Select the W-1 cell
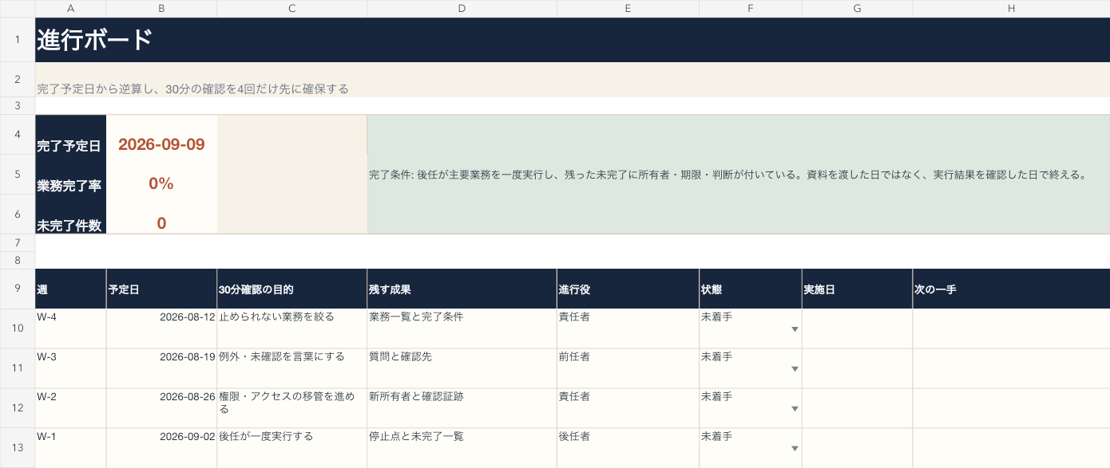Image resolution: width=1110 pixels, height=468 pixels. pyautogui.click(x=70, y=448)
